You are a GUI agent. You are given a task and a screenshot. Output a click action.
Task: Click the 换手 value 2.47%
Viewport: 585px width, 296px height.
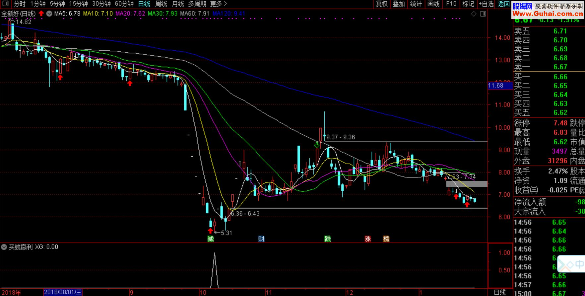pyautogui.click(x=558, y=171)
